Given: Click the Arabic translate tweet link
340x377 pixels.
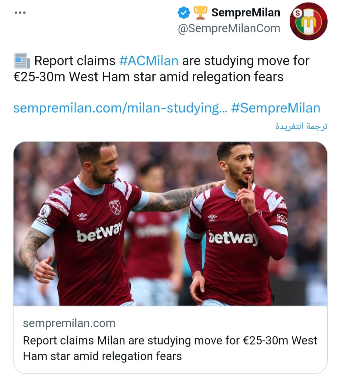Looking at the screenshot, I should tap(302, 126).
